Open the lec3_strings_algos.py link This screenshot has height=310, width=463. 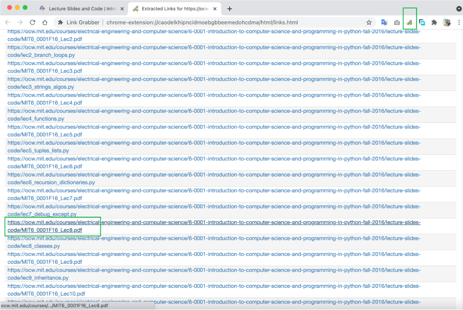coord(214,83)
